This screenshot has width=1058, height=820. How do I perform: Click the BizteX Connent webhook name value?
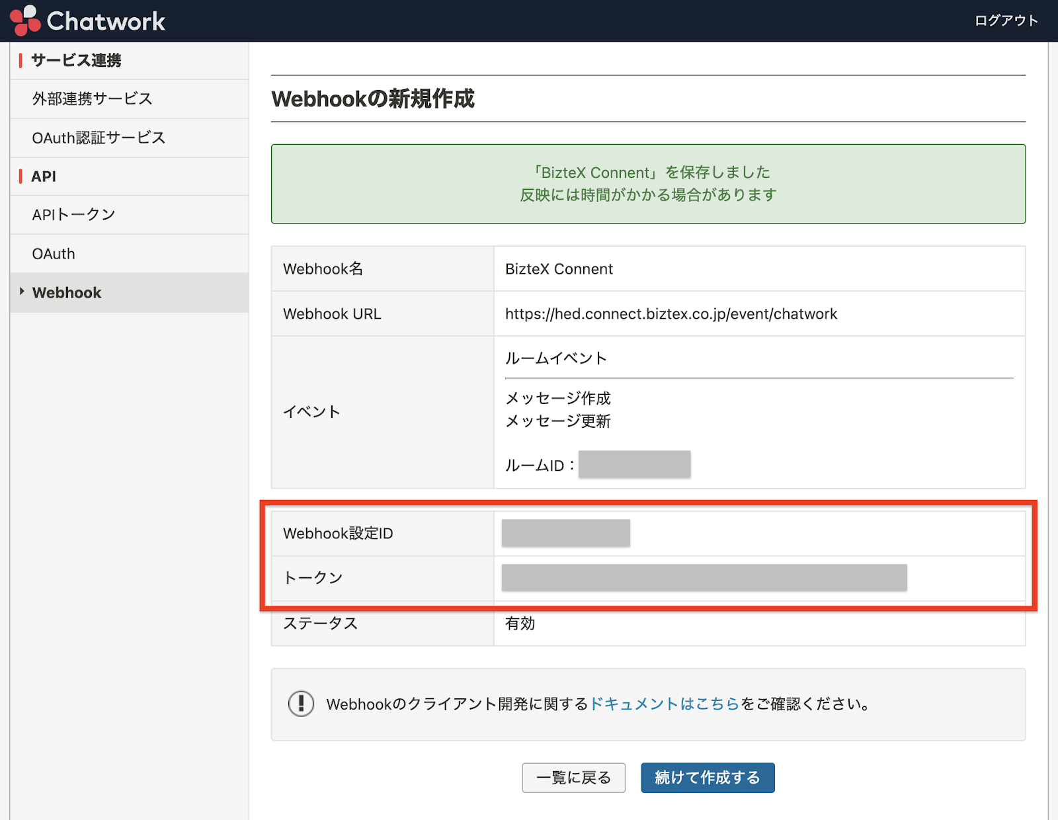[x=559, y=269]
